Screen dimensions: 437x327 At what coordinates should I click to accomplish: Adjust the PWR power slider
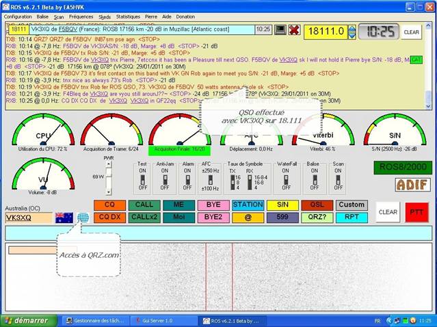point(109,178)
